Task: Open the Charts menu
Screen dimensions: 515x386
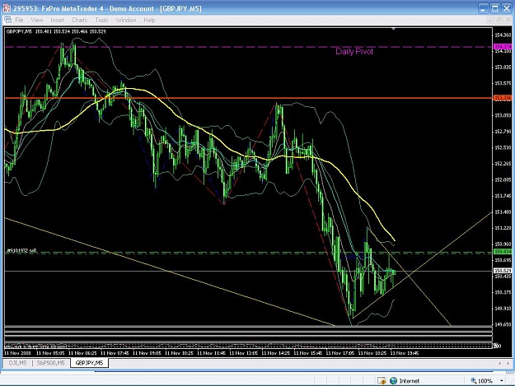Action: (79, 20)
